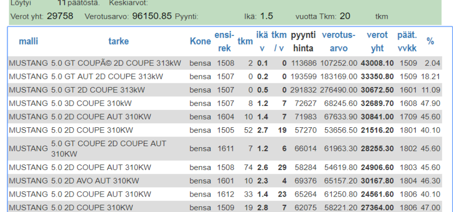Image resolution: width=453 pixels, height=212 pixels.
Task: Click the % column header
Action: [430, 42]
